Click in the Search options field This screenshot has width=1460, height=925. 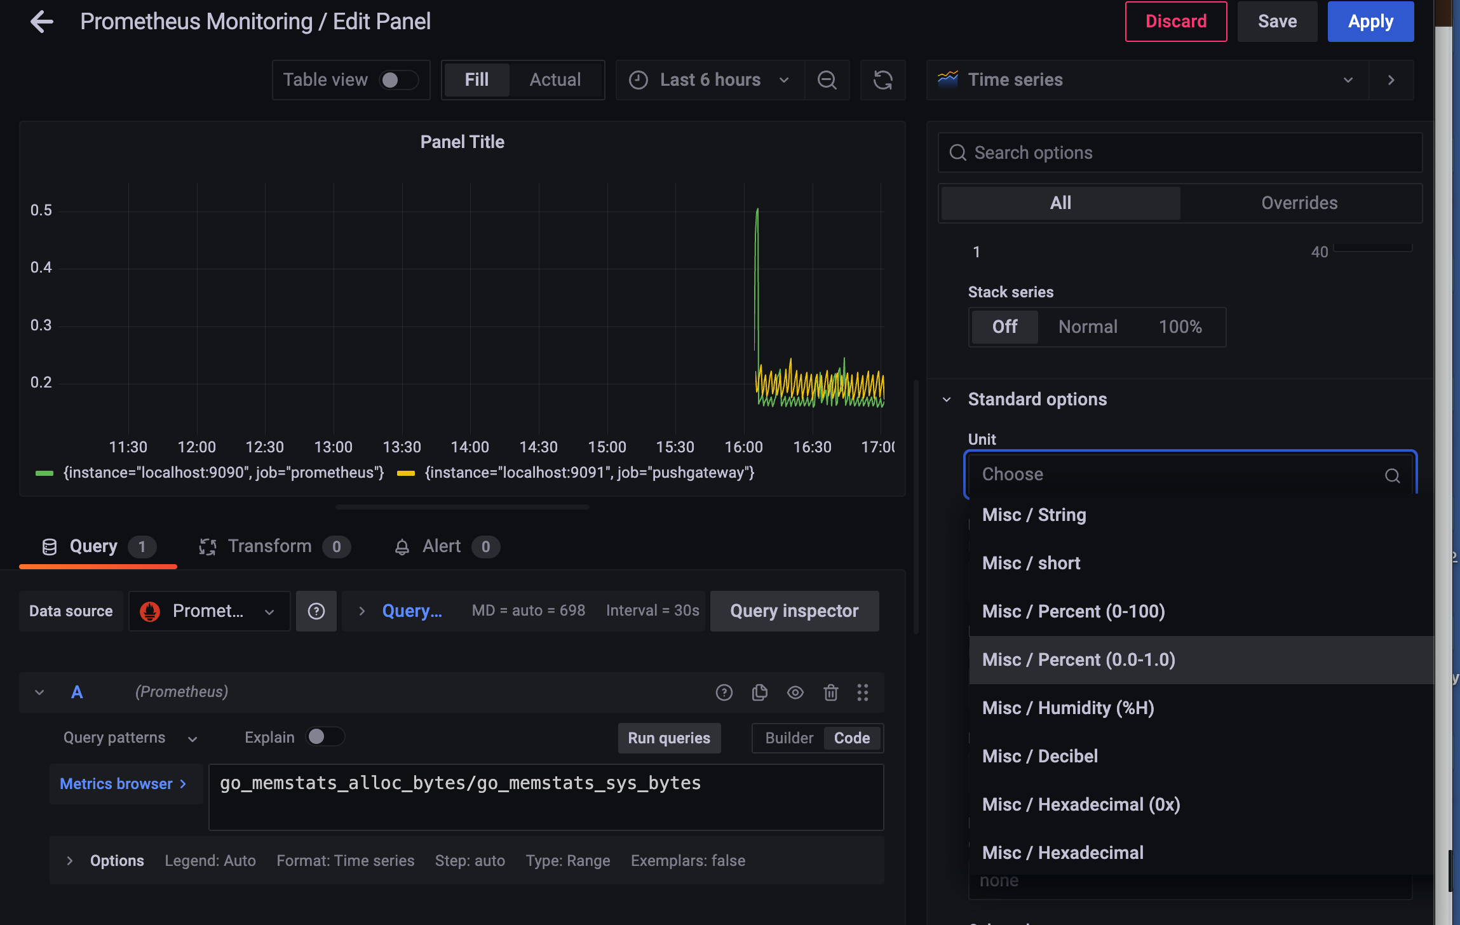pyautogui.click(x=1179, y=152)
